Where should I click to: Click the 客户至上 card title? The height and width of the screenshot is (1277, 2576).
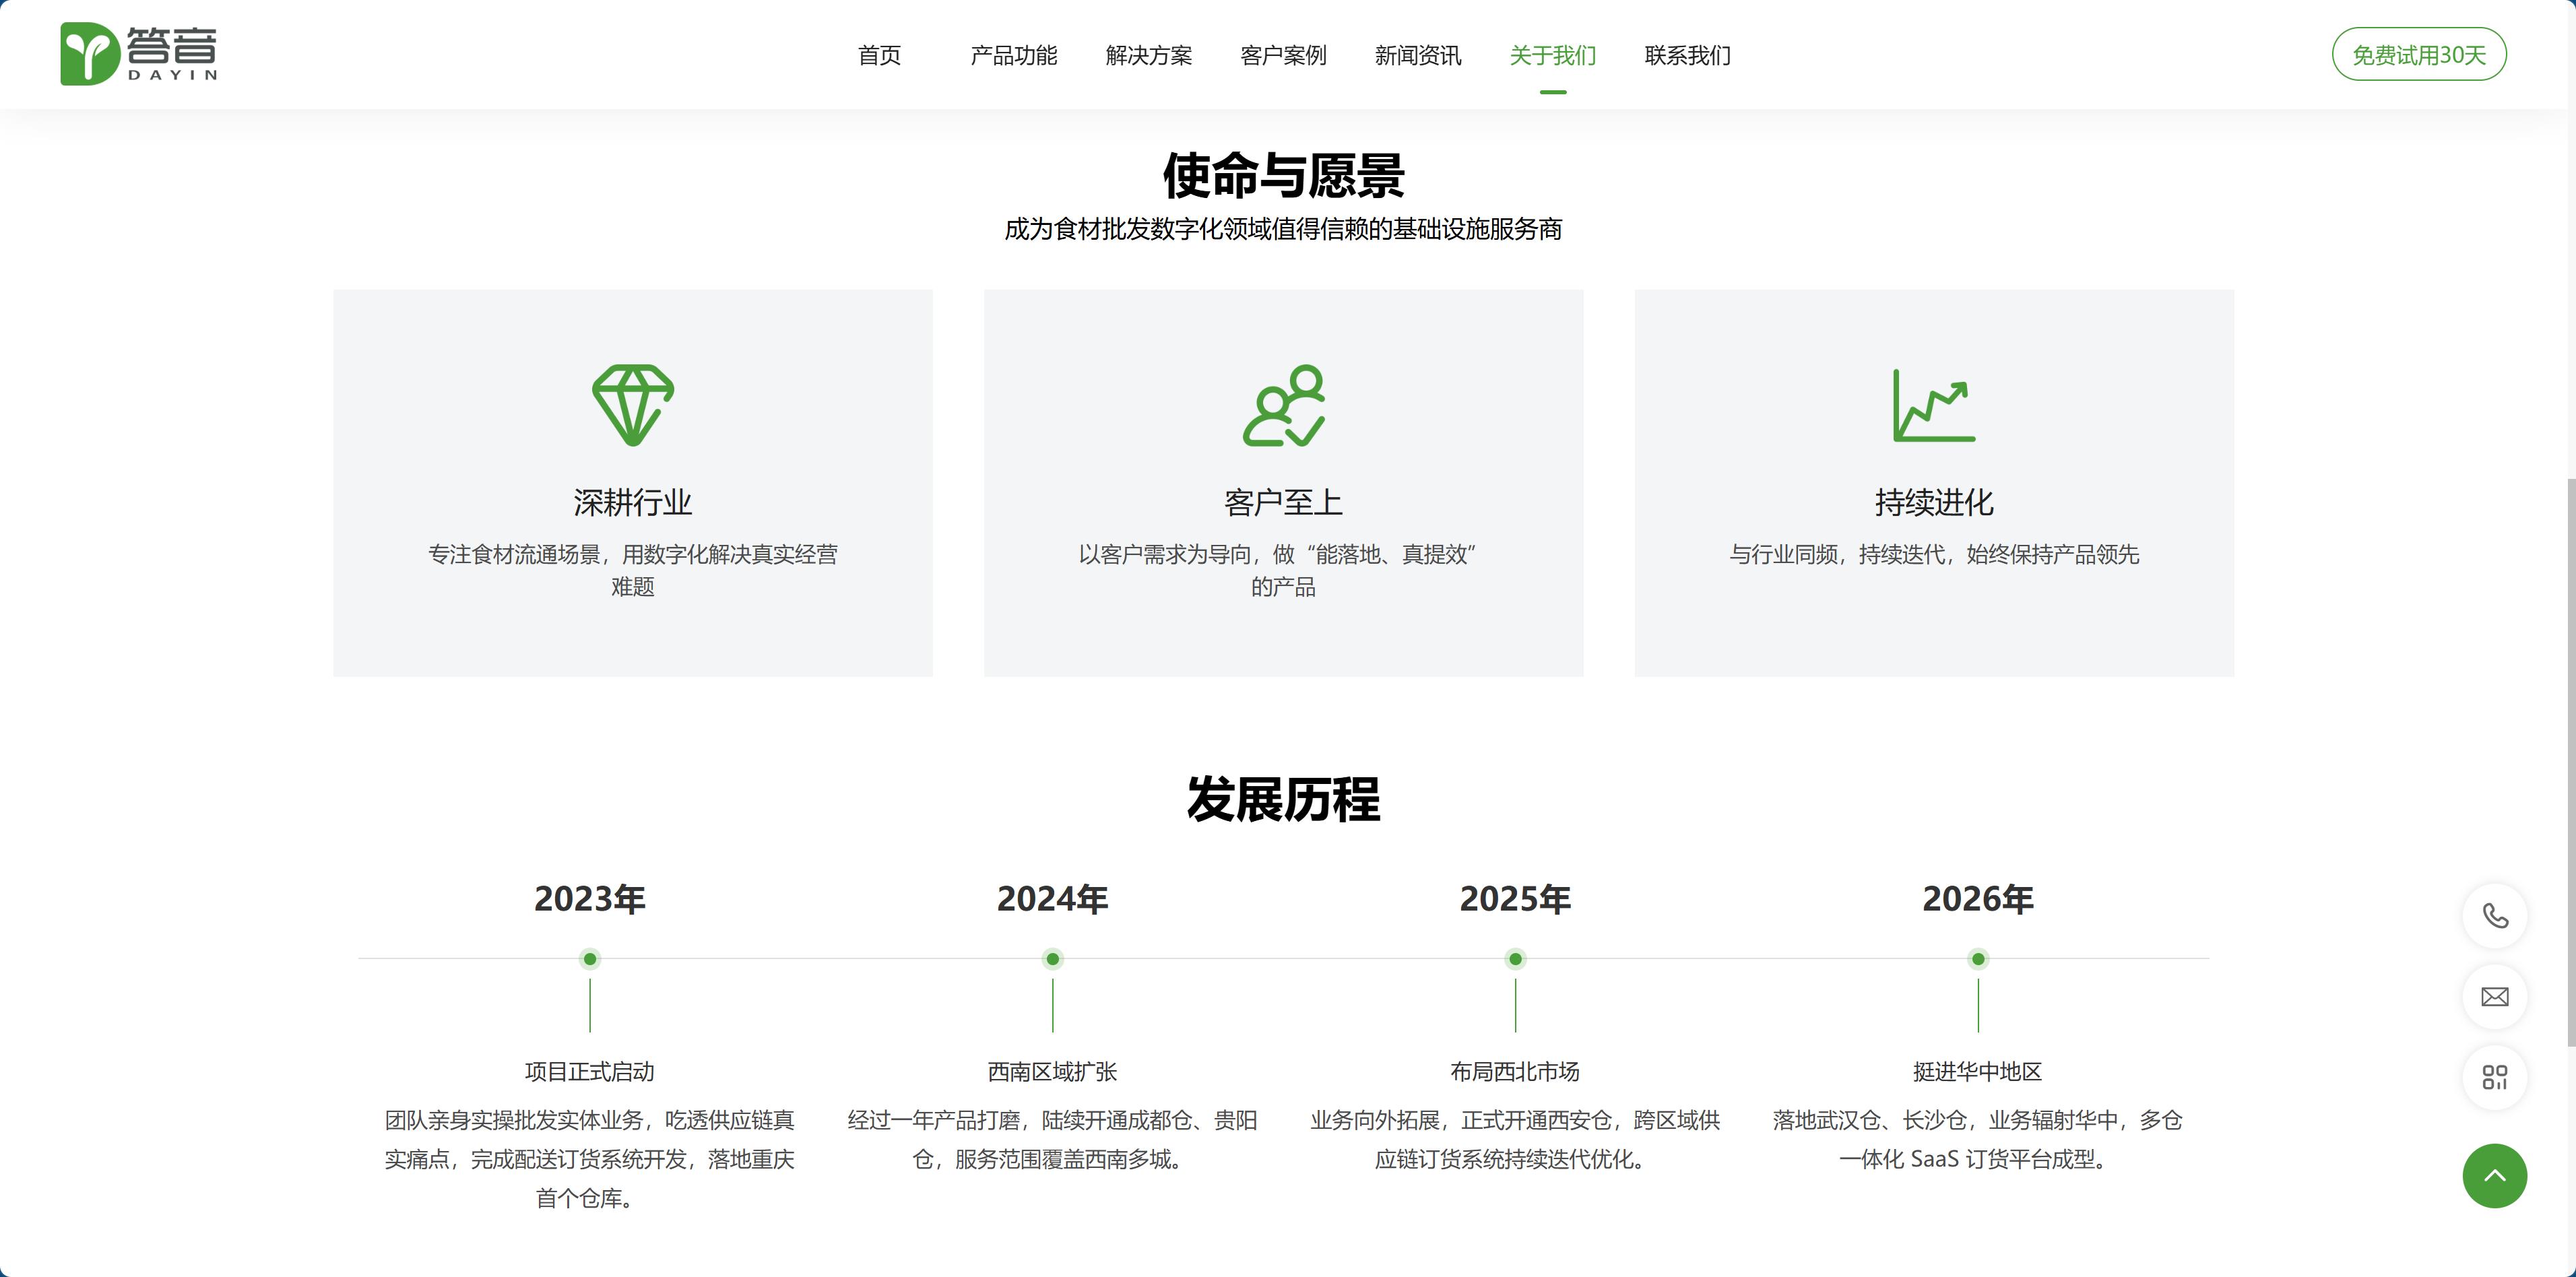[x=1284, y=502]
